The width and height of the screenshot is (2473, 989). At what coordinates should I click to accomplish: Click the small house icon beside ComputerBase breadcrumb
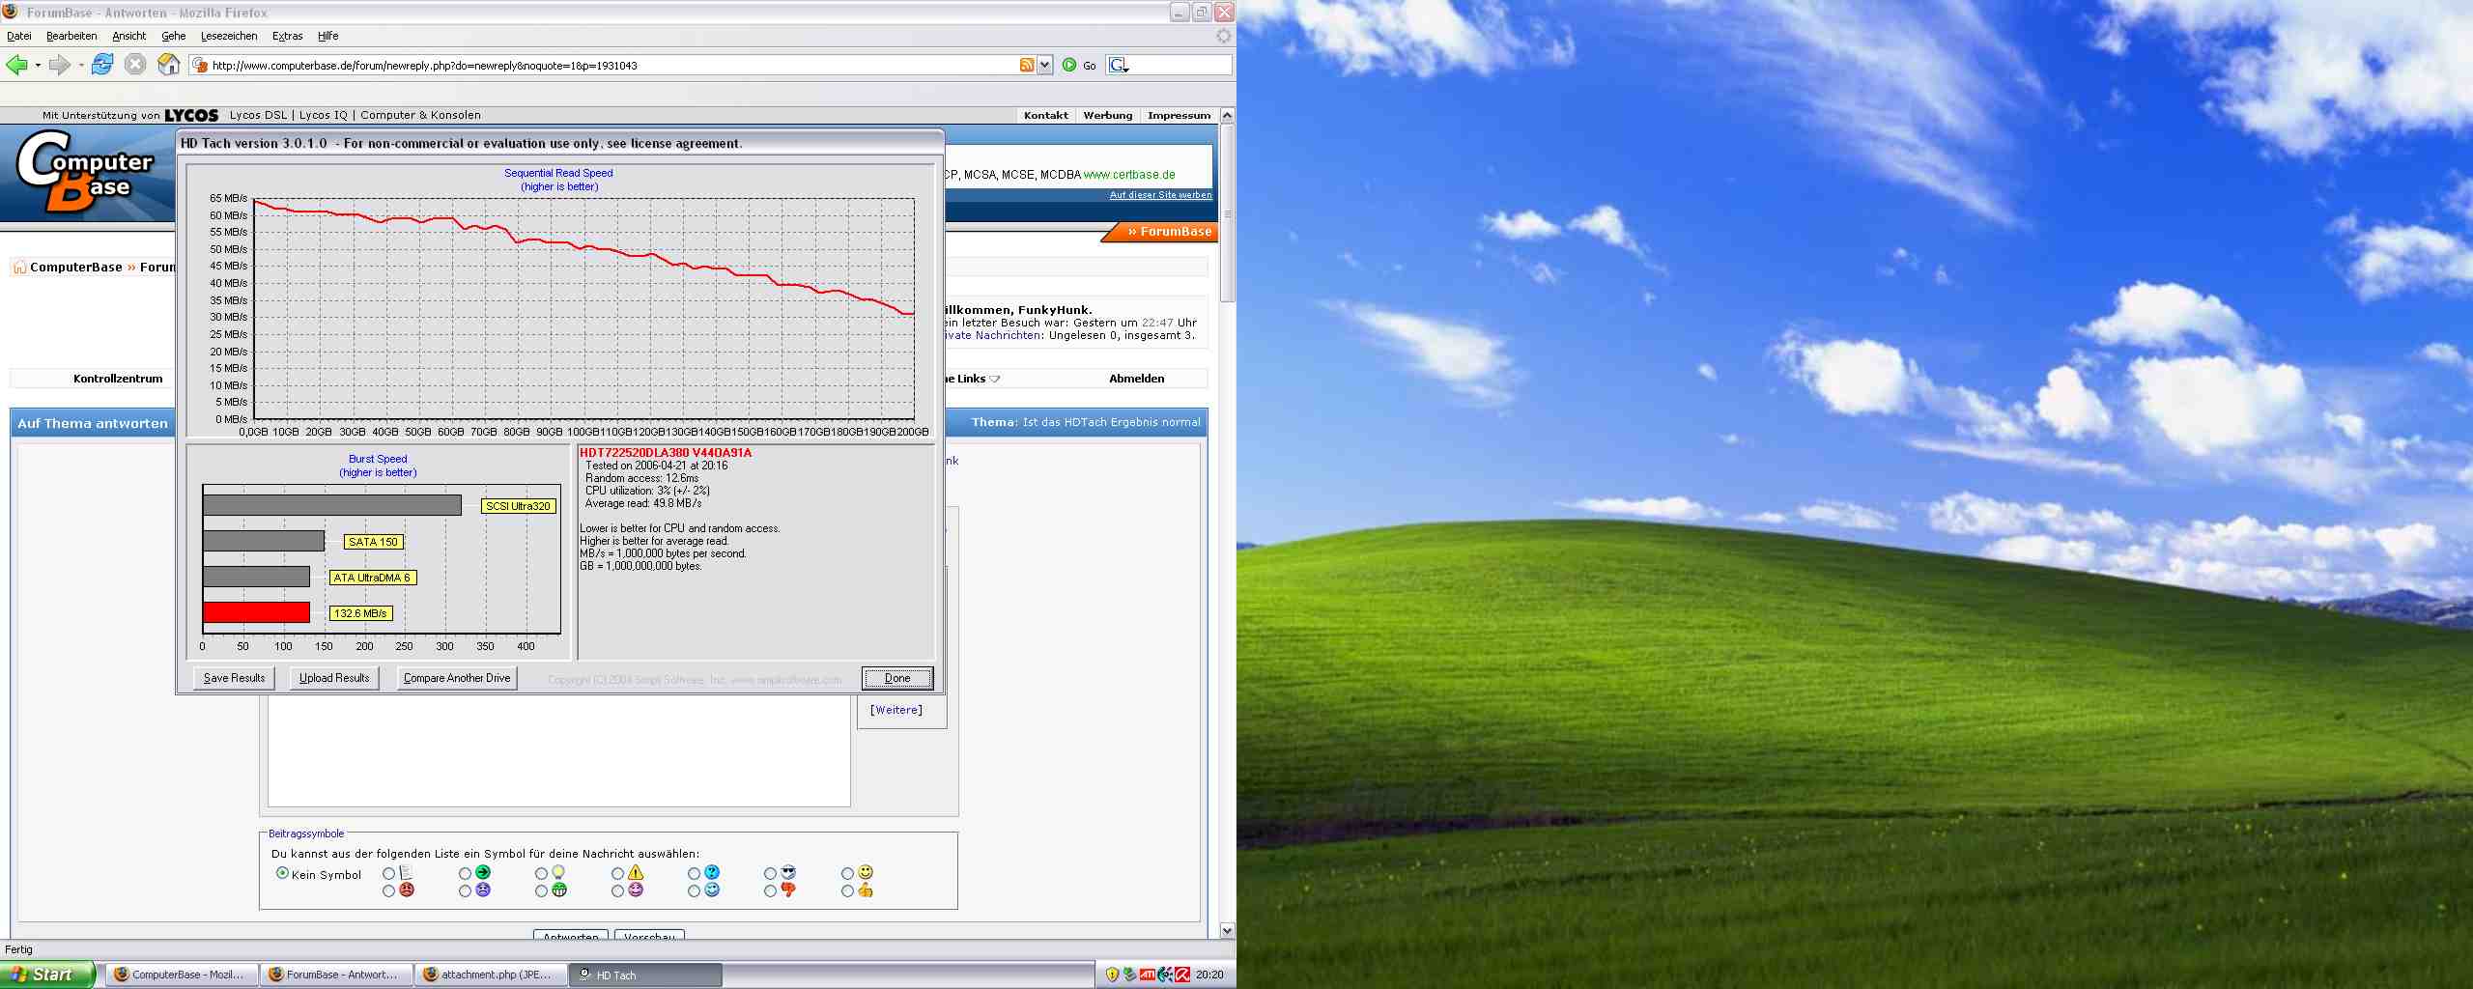click(19, 268)
